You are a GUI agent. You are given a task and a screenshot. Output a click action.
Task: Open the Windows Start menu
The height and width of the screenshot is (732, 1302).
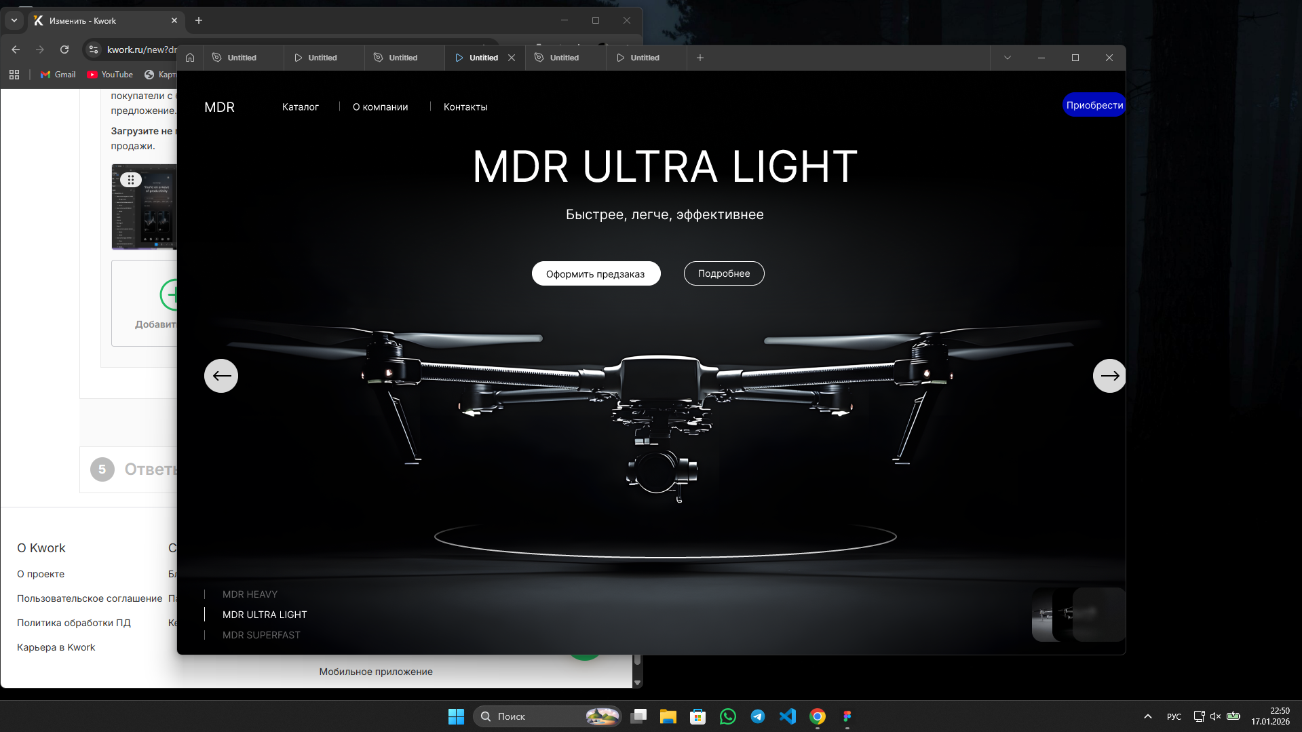point(457,716)
